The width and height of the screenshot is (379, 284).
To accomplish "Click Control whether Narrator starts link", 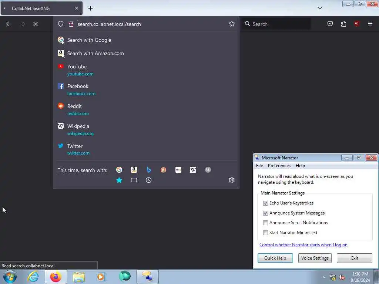I will pyautogui.click(x=303, y=245).
